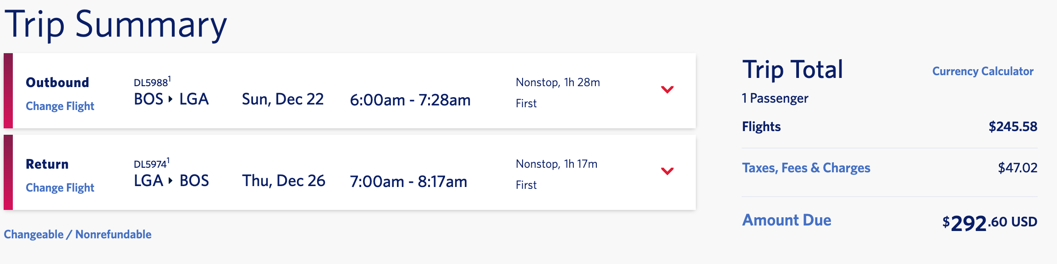Click the Trip Summary heading
This screenshot has width=1057, height=264.
point(116,25)
